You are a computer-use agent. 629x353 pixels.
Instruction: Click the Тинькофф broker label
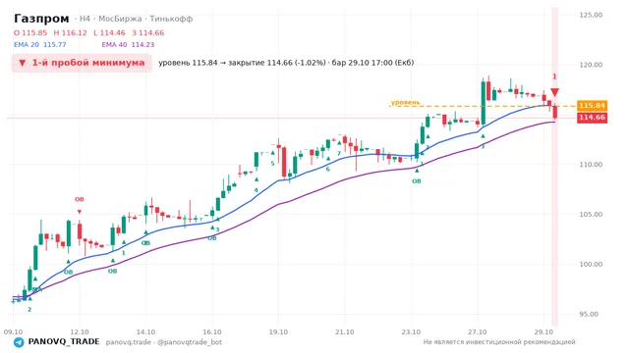coord(171,19)
